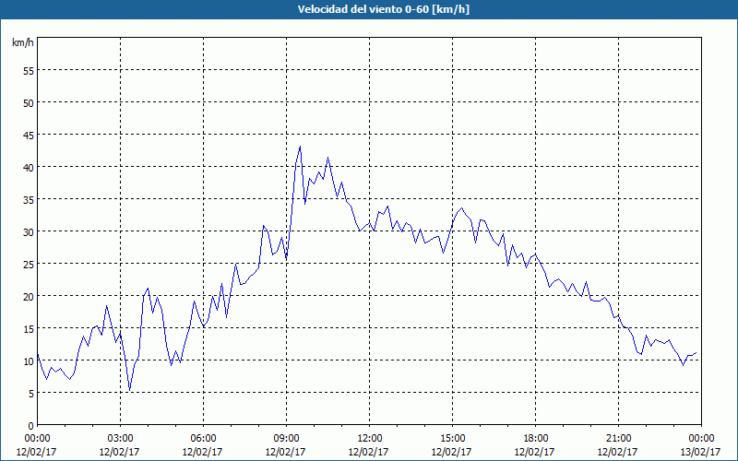Click the 18:00 time label on x-axis
Viewport: 738px width, 461px height.
click(x=535, y=439)
